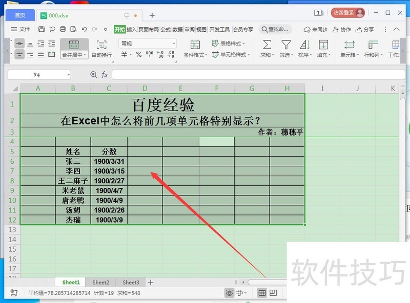Select normal view icon in status bar

pos(262,293)
